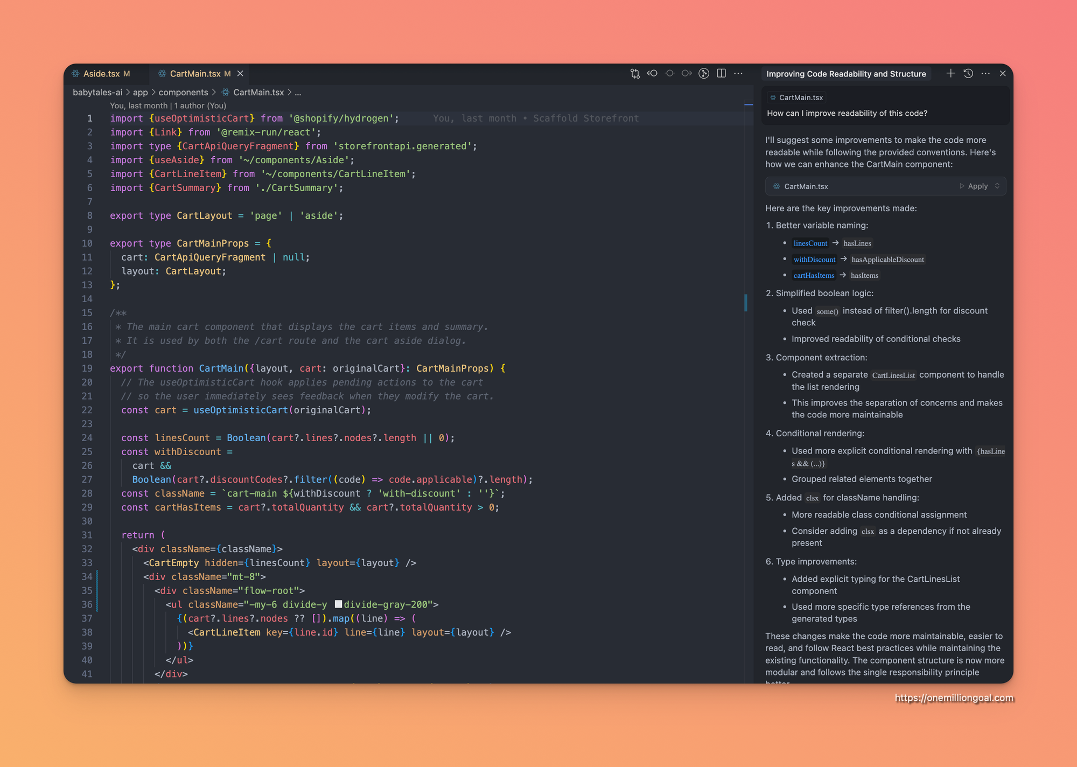Apply the suggested CartMain.tsx changes
The image size is (1077, 767).
[x=974, y=186]
